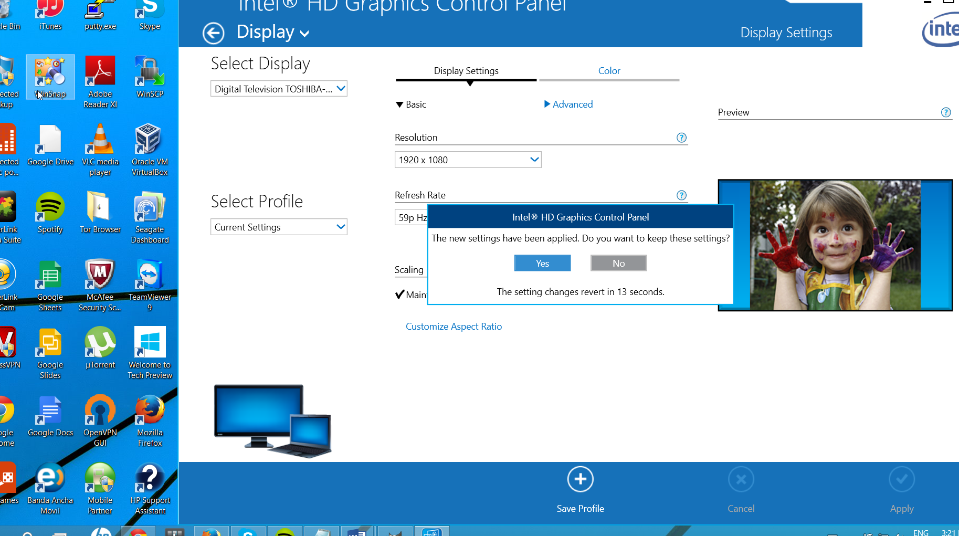
Task: Go back using the circled arrow icon
Action: coord(214,33)
